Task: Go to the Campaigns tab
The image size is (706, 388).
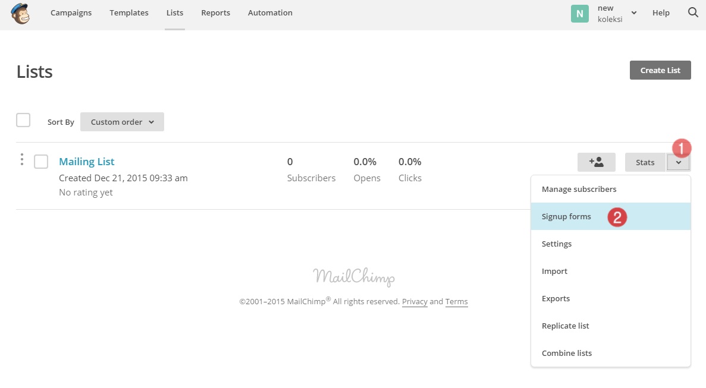Action: [71, 12]
